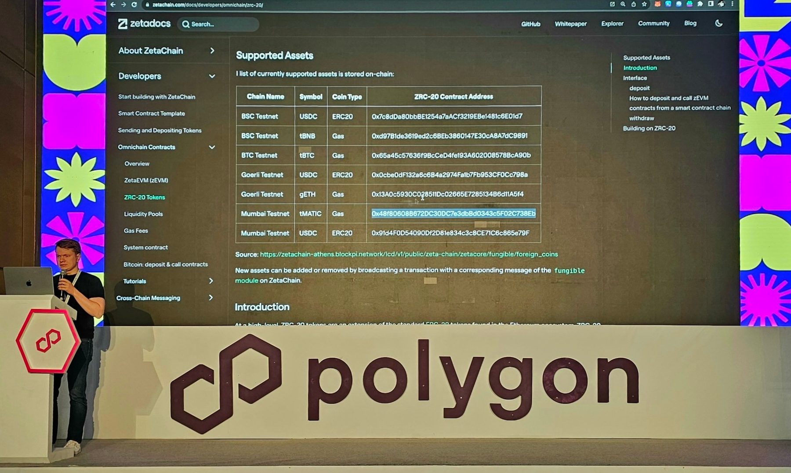Open the Community nav item
Viewport: 791px width, 473px height.
click(653, 23)
